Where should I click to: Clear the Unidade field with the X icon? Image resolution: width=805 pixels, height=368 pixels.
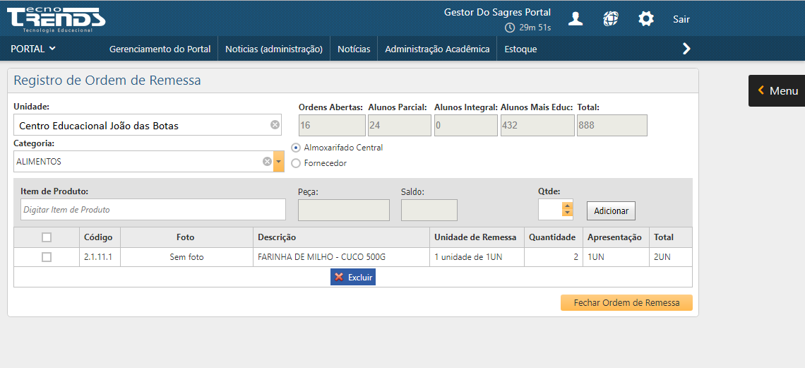275,125
